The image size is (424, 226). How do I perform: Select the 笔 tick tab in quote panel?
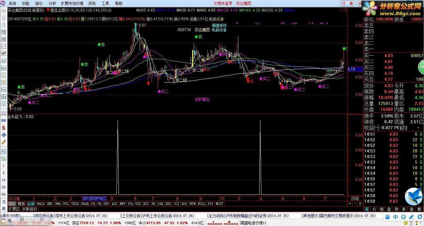click(x=367, y=209)
